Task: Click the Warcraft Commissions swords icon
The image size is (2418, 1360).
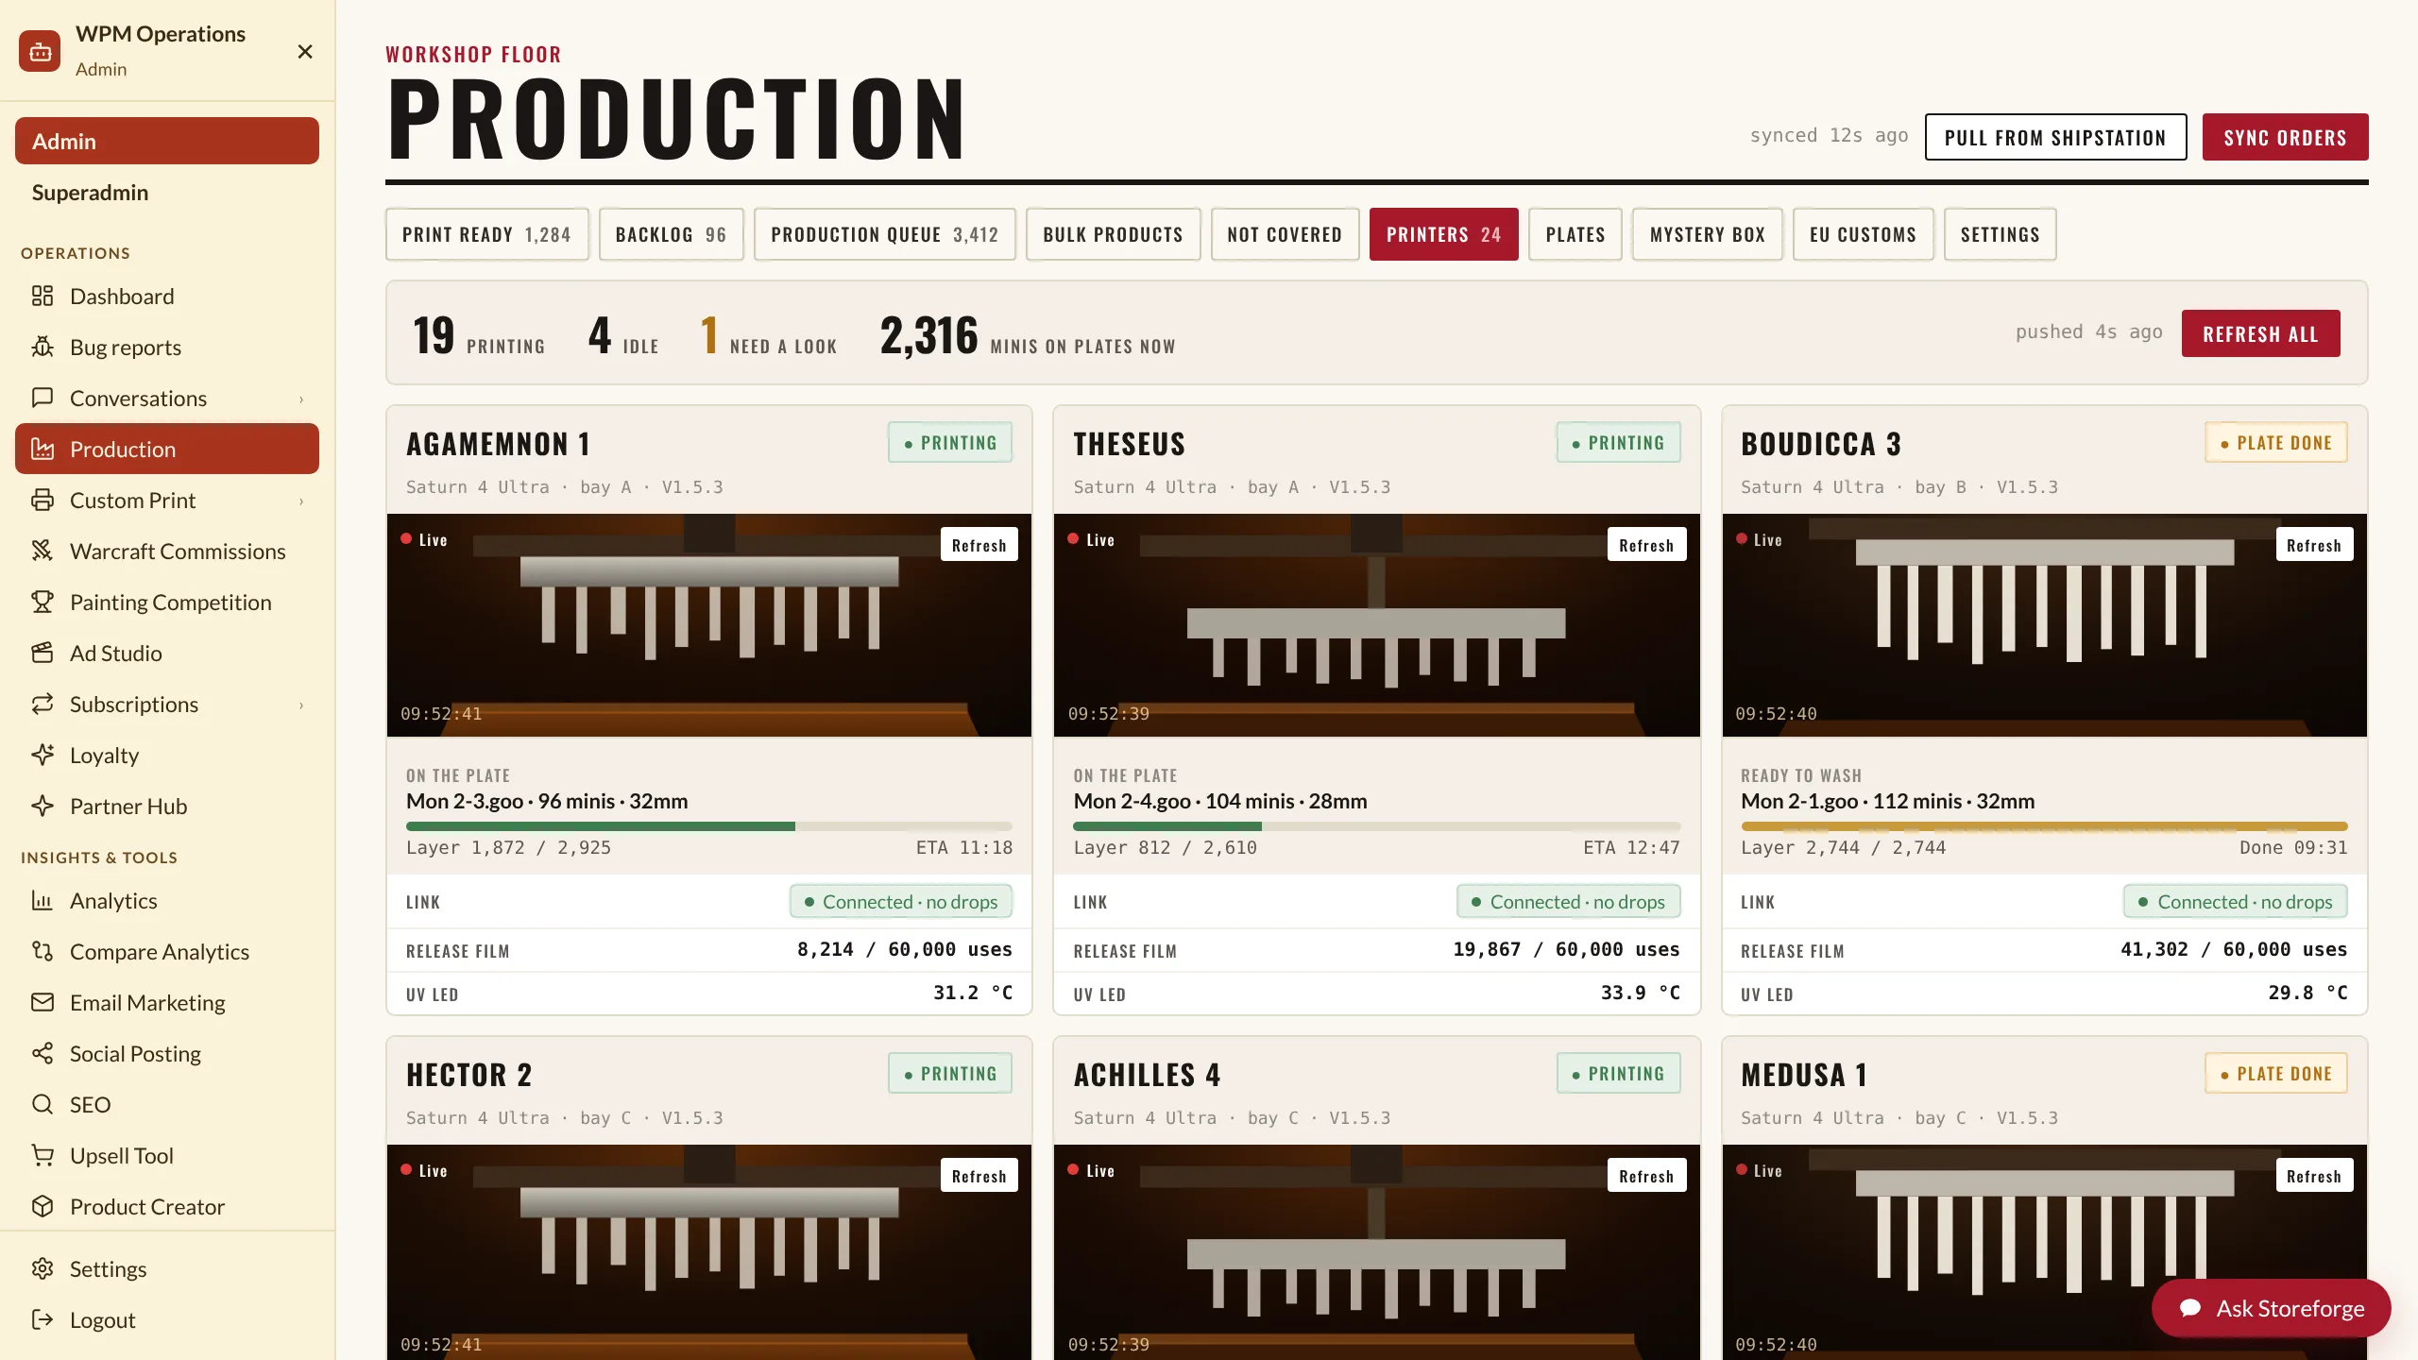Action: pyautogui.click(x=43, y=552)
